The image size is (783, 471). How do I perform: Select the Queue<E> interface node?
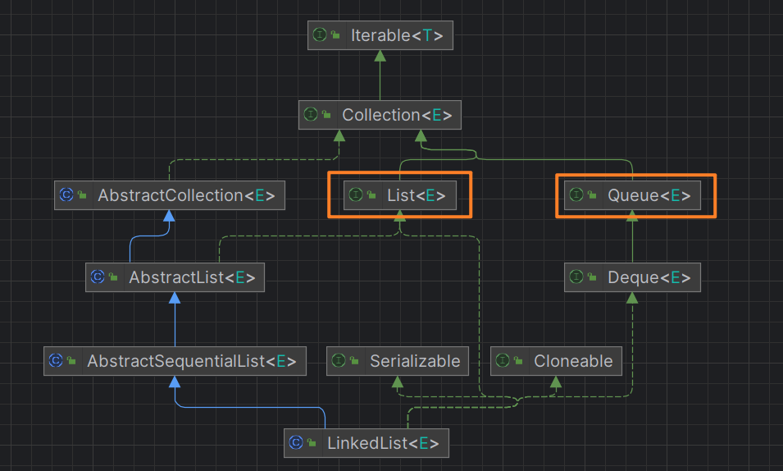(632, 195)
